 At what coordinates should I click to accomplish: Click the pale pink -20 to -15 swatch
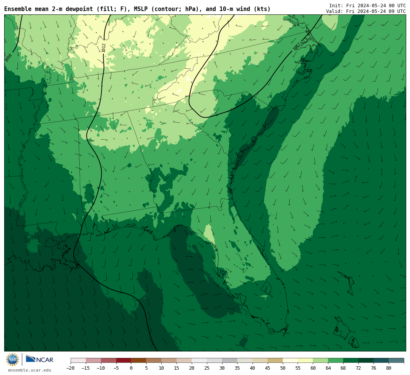pyautogui.click(x=78, y=361)
